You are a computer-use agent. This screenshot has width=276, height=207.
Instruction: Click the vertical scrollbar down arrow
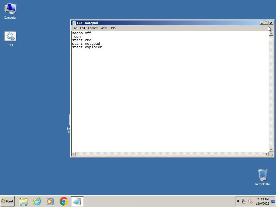[x=271, y=150]
